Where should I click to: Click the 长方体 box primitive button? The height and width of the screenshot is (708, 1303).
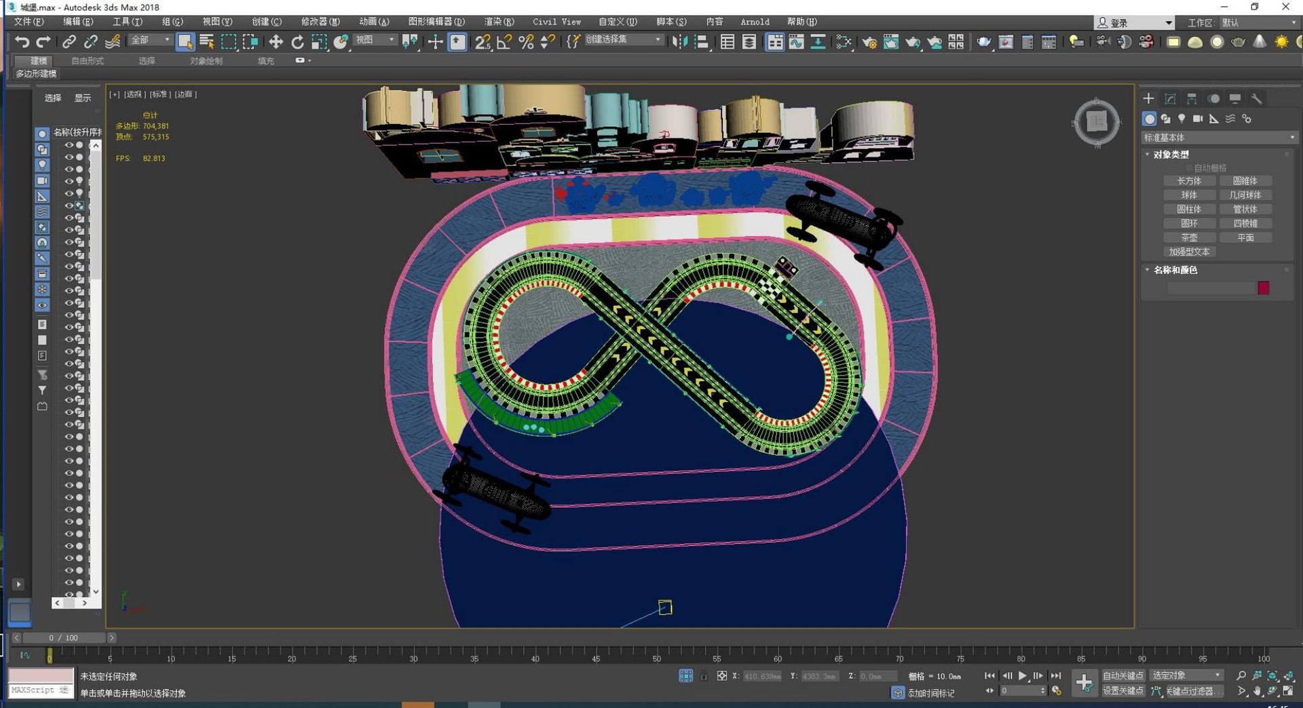pyautogui.click(x=1189, y=181)
